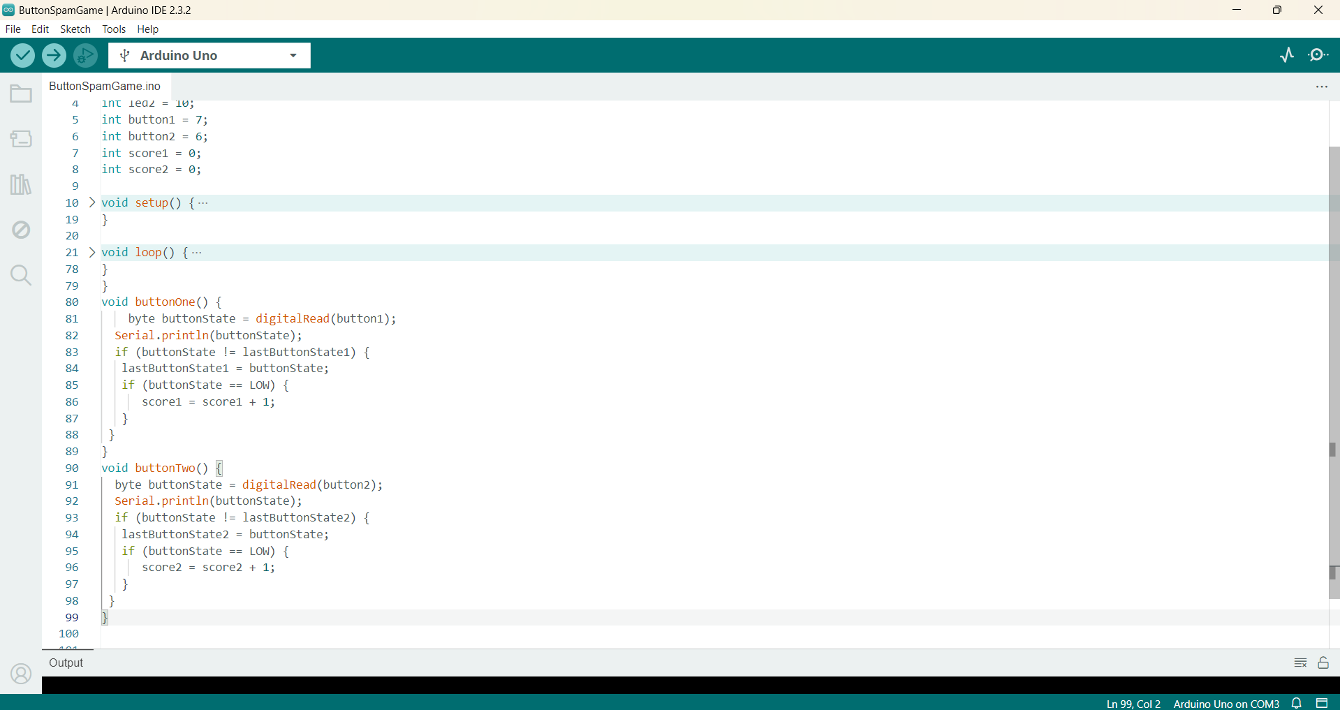
Task: Open the File menu
Action: click(x=13, y=29)
